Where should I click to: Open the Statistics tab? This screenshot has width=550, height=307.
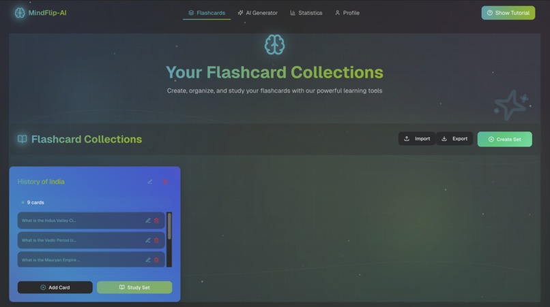(x=306, y=13)
